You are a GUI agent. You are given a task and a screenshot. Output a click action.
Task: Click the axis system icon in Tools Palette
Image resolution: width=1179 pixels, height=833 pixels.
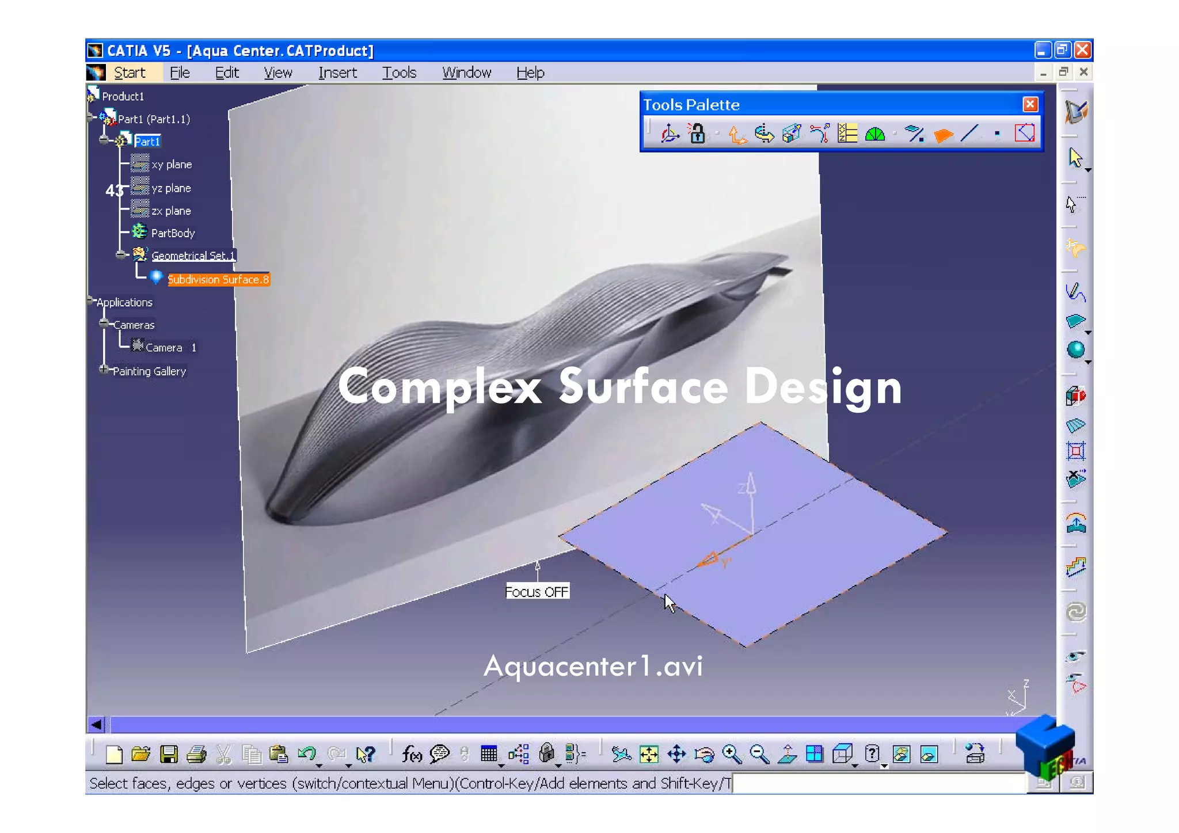click(669, 134)
